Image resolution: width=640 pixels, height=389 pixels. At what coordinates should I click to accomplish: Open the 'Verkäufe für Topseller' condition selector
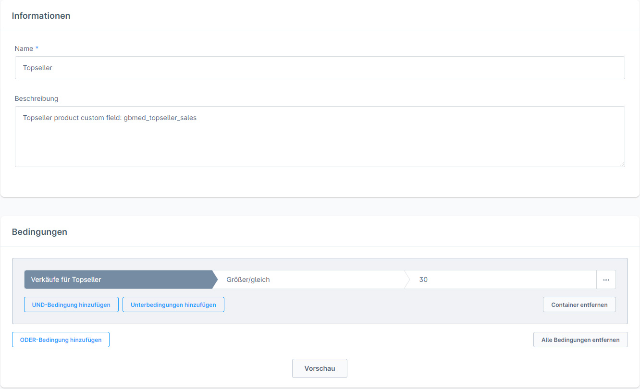click(x=118, y=280)
